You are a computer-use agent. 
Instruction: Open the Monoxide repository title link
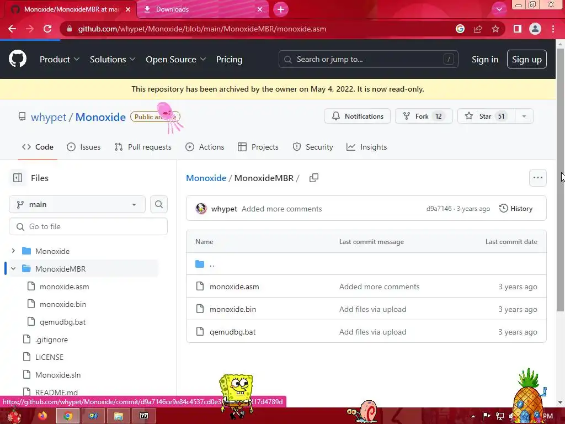[100, 117]
